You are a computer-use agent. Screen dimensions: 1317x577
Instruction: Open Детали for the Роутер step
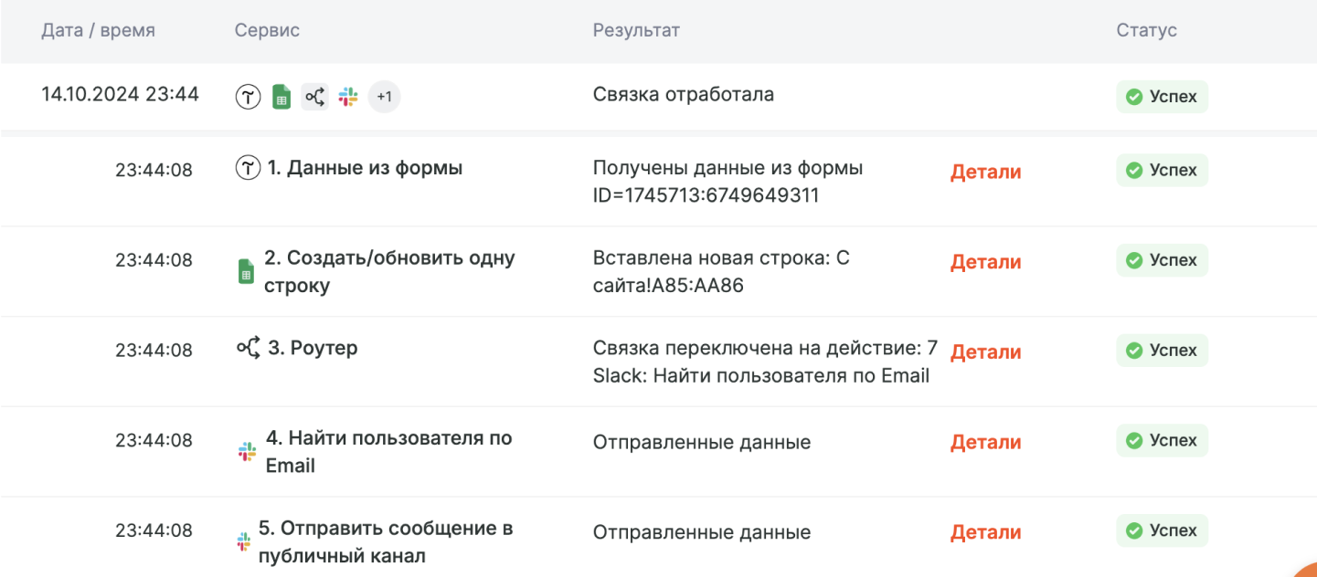tap(986, 352)
